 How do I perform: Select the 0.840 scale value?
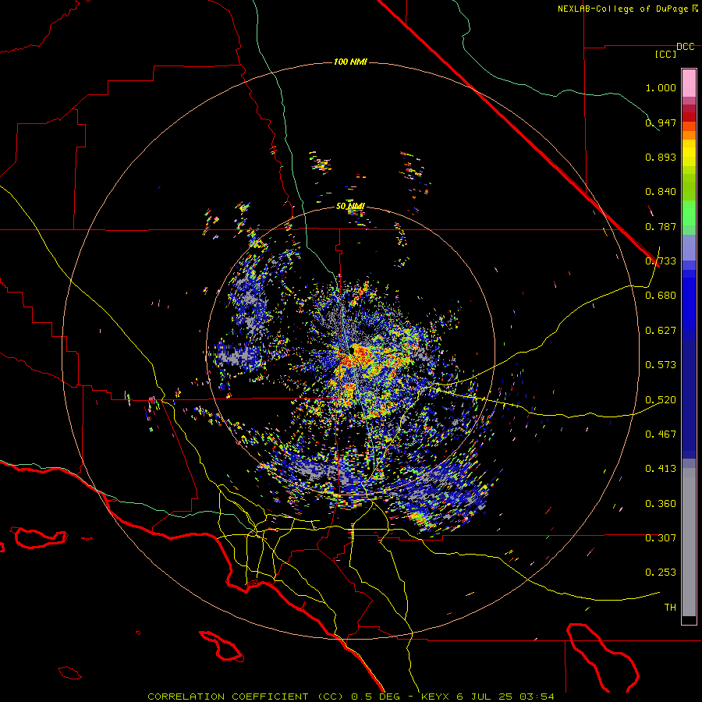(x=661, y=192)
